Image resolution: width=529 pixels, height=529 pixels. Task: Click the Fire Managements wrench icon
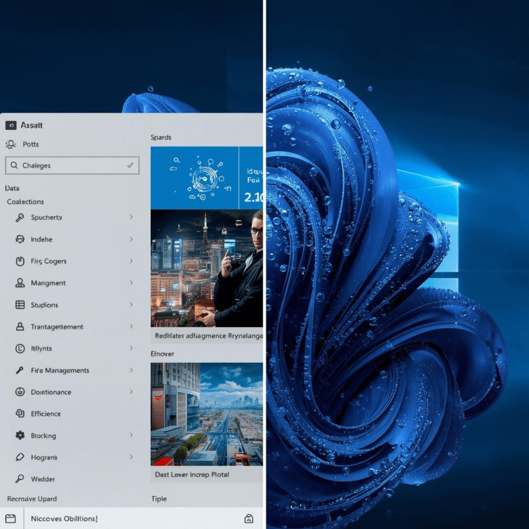click(20, 370)
